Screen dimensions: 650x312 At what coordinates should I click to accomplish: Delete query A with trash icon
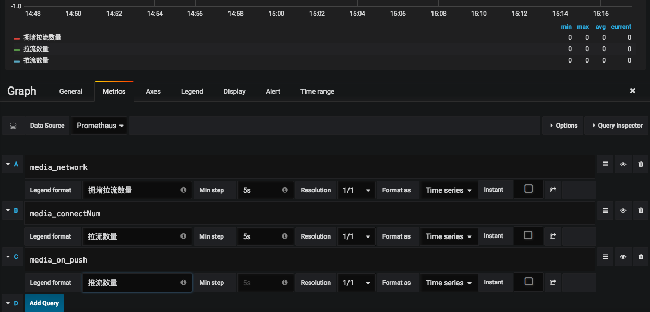(x=641, y=164)
